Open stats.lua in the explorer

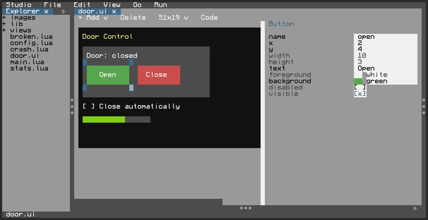29,68
